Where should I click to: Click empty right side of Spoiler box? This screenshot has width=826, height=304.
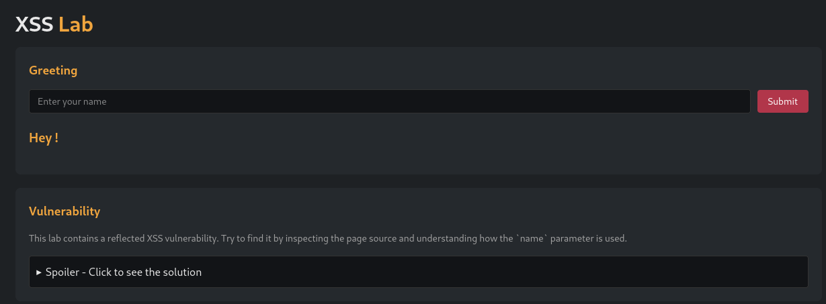click(605, 272)
